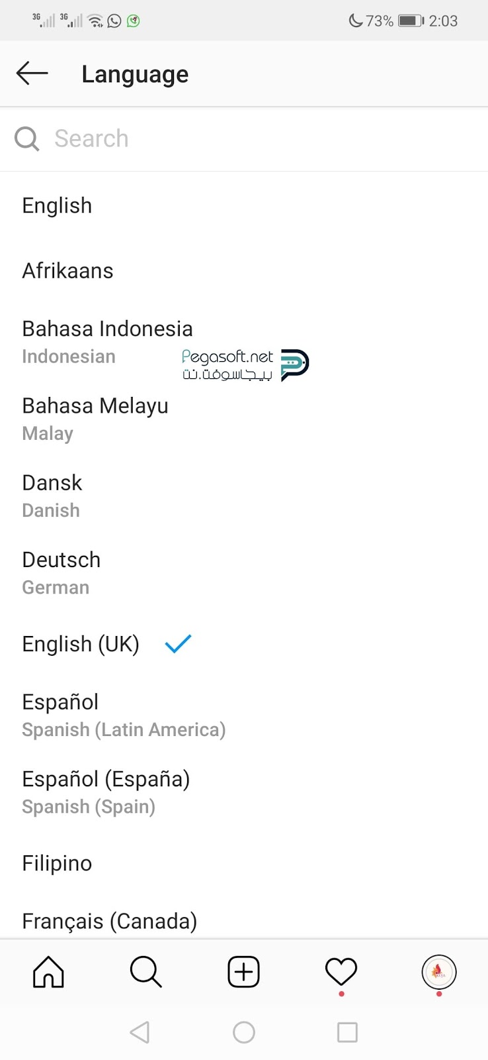
Task: Select the checked English (UK) option
Action: (x=244, y=644)
